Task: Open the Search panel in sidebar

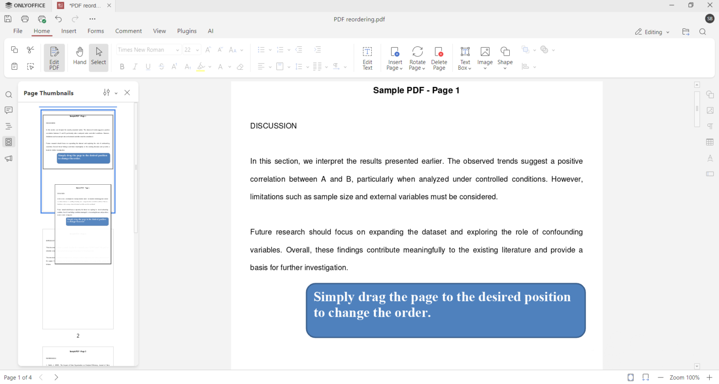Action: [x=8, y=94]
